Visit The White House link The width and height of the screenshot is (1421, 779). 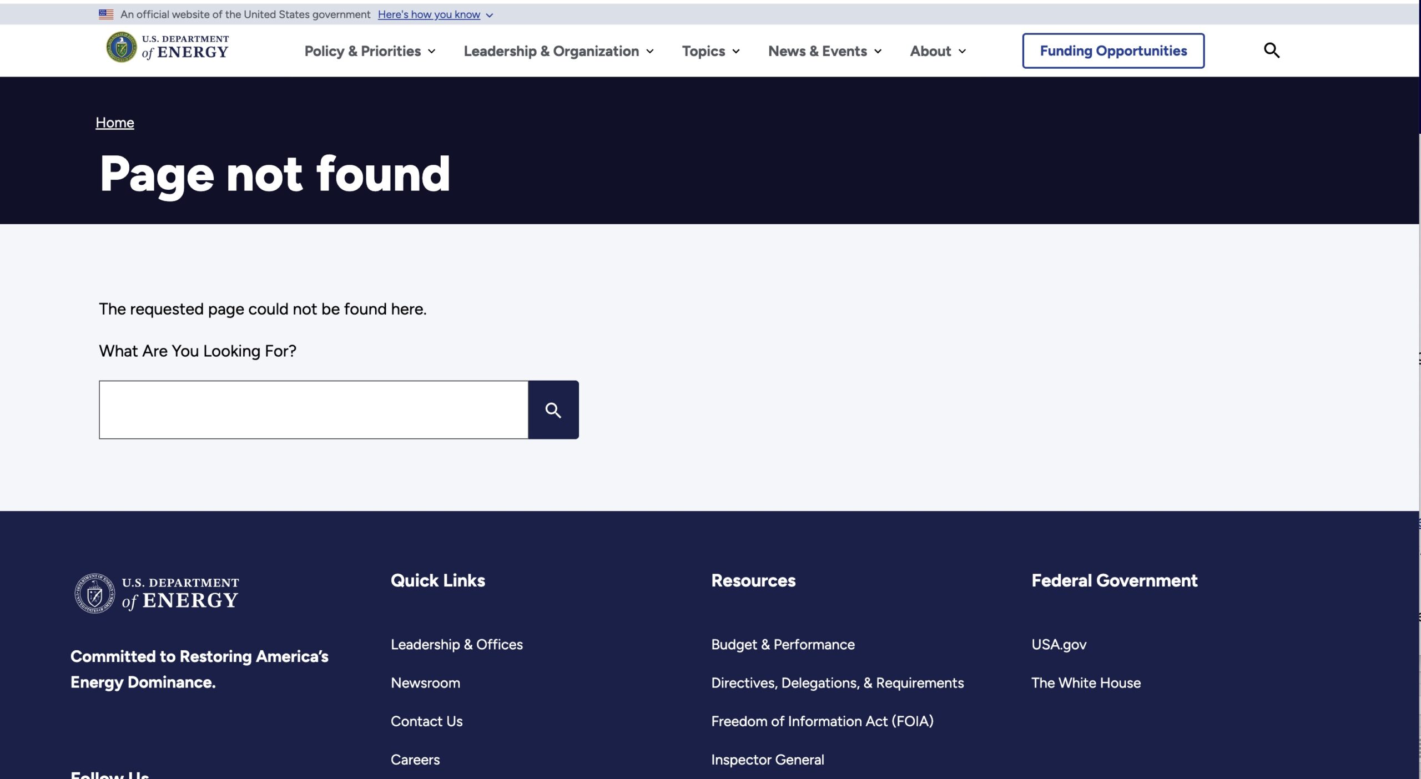click(1086, 682)
